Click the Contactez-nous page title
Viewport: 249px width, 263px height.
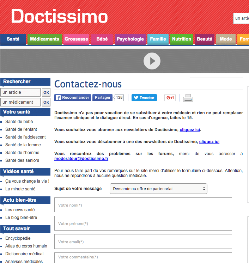coord(88,84)
